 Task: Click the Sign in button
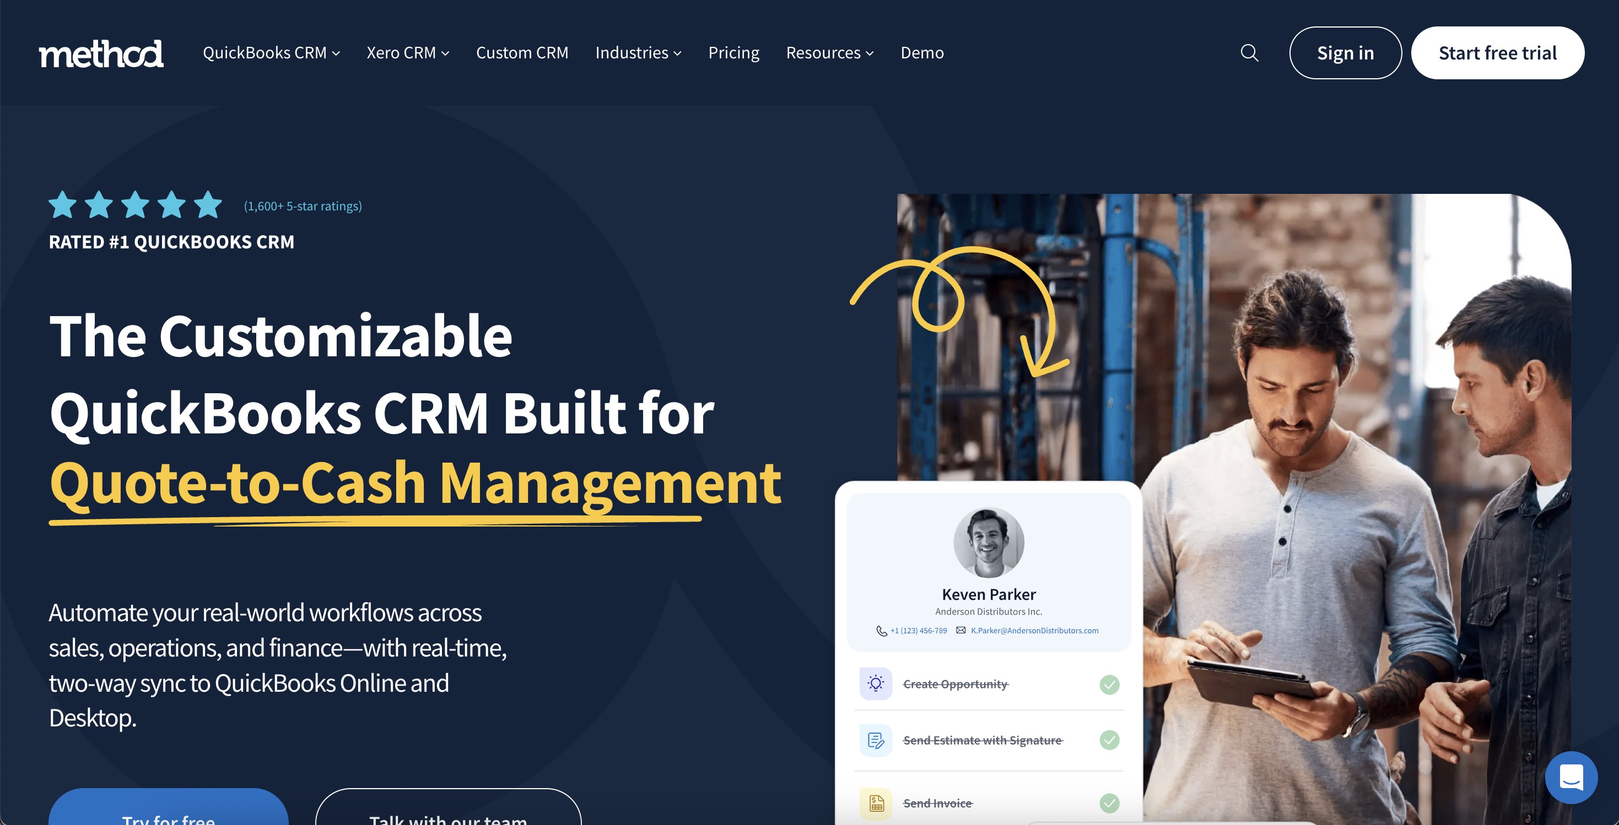1346,53
